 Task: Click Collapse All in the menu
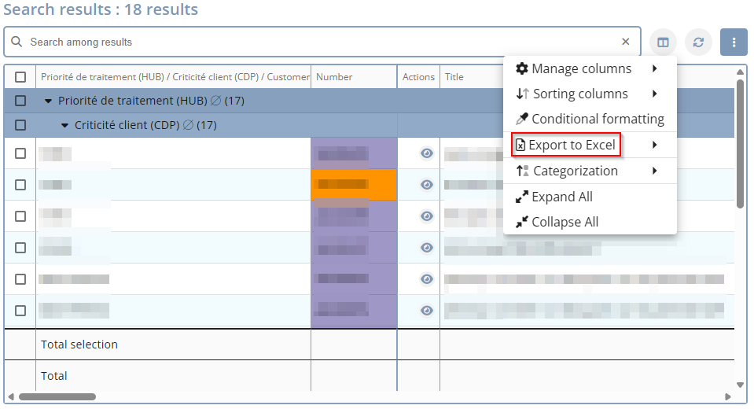[x=565, y=222]
